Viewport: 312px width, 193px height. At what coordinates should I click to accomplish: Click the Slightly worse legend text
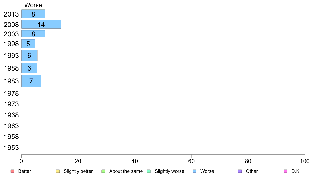click(x=170, y=171)
